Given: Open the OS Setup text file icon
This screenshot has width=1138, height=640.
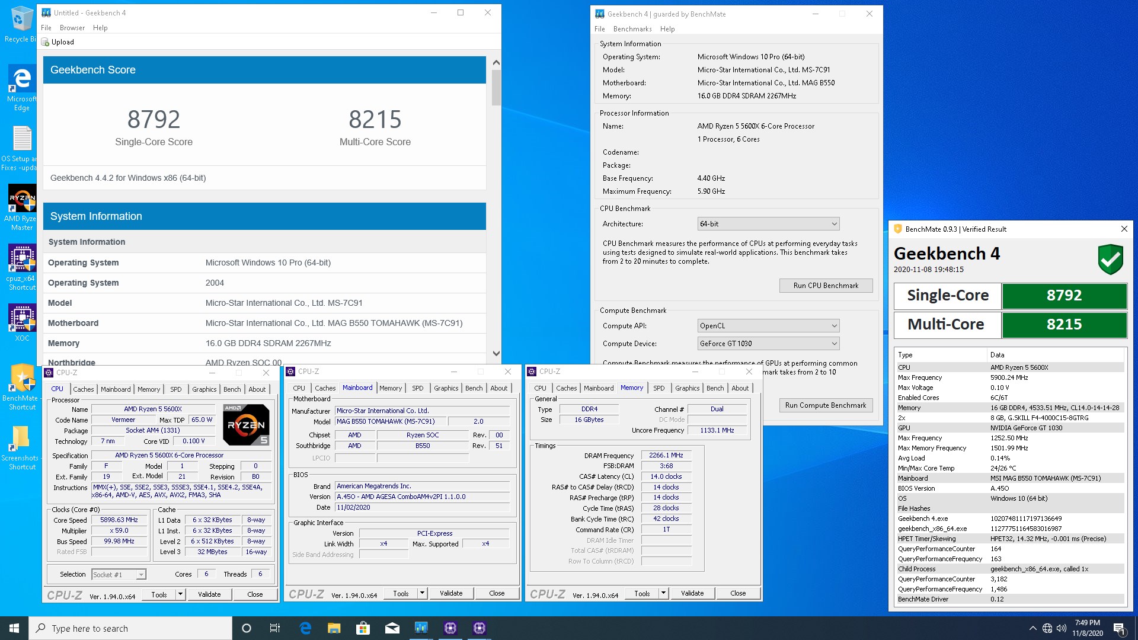Looking at the screenshot, I should (x=21, y=148).
